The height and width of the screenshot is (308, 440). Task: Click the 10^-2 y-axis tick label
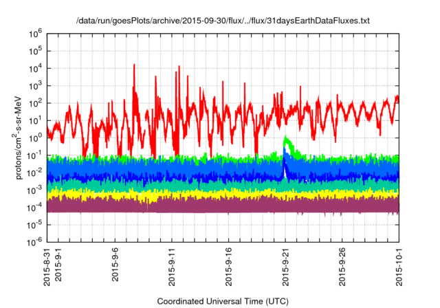point(35,173)
